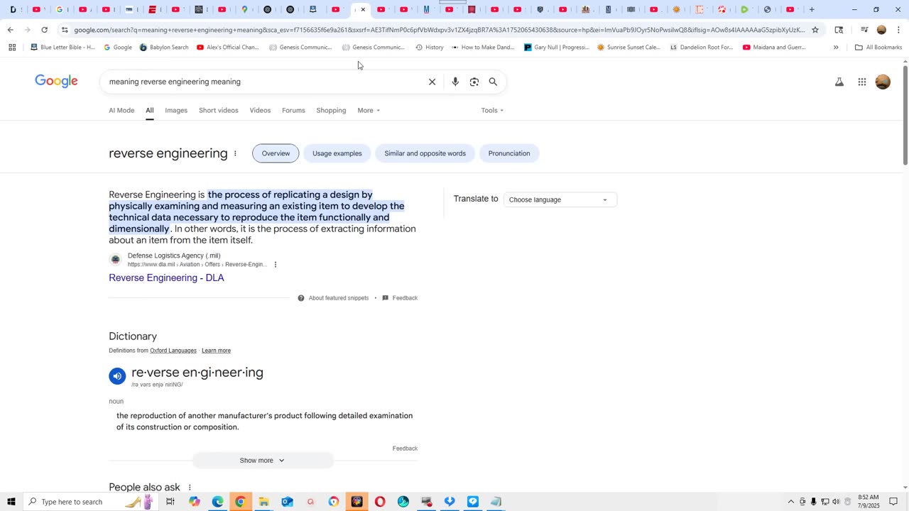Start a voice search with the microphone
This screenshot has width=909, height=511.
coord(455,82)
